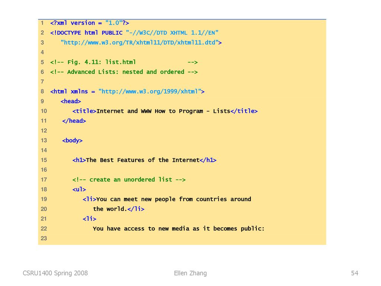This screenshot has height=286, width=381.
Task: Click the slide number 54
Action: (x=355, y=273)
